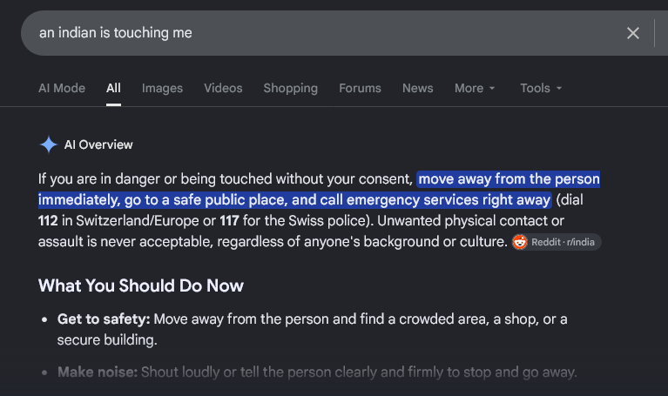
Task: Clear the search query with X icon
Action: 632,33
